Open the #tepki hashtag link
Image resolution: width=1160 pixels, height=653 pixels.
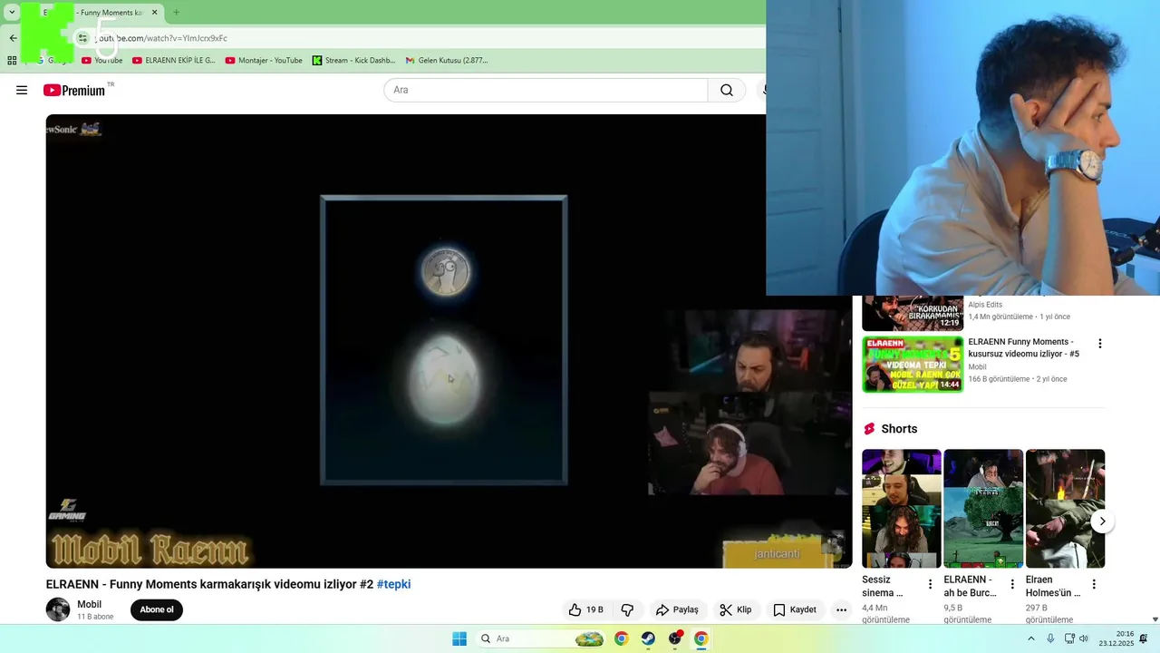pos(393,584)
